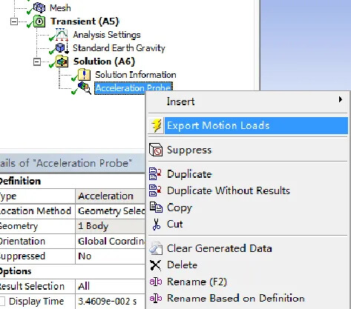Click the Mesh icon in the tree
This screenshot has width=351, height=309.
[39, 7]
